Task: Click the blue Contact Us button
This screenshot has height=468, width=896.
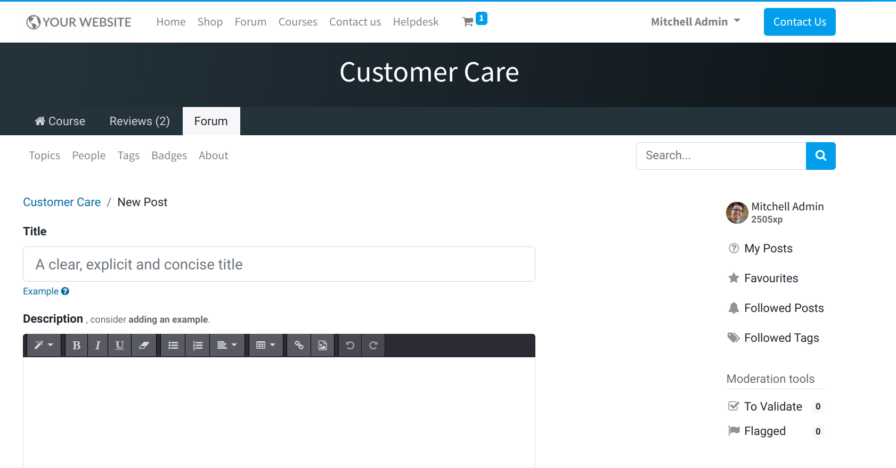Action: [800, 22]
